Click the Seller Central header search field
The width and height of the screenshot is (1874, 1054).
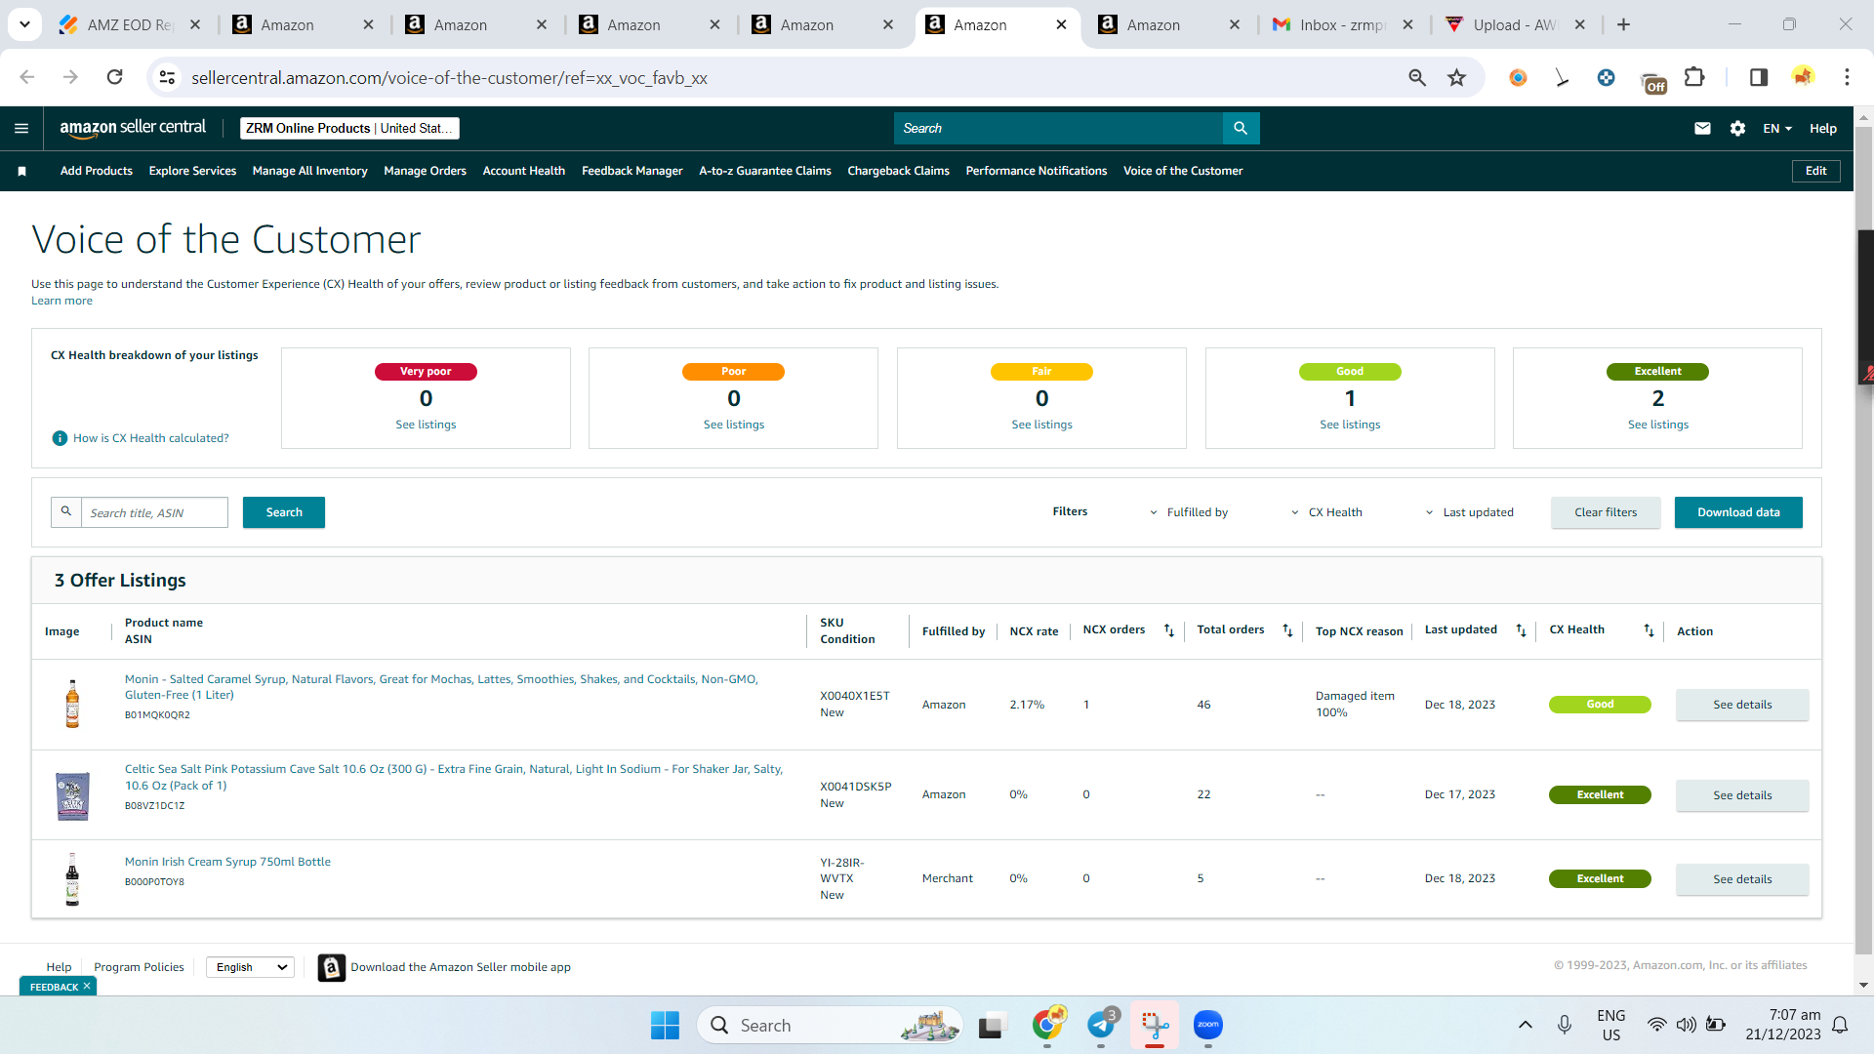pyautogui.click(x=1058, y=128)
